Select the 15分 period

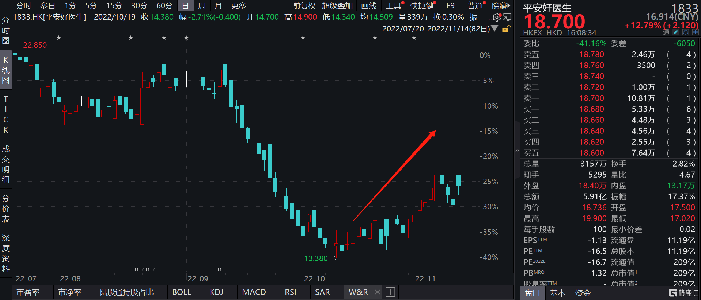(x=114, y=6)
